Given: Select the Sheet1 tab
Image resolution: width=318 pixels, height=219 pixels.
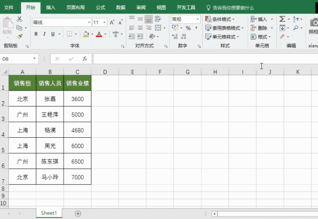Looking at the screenshot, I should [x=49, y=213].
